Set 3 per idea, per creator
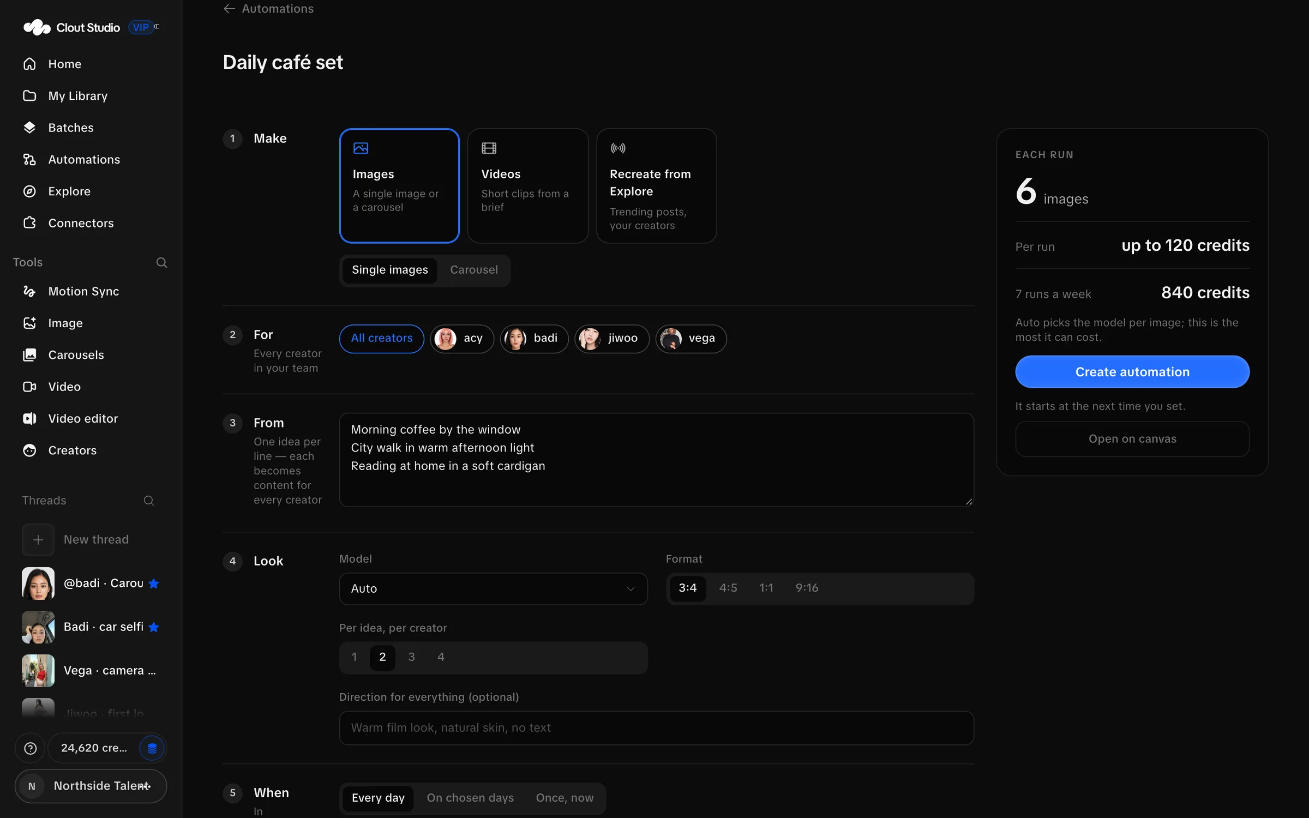The width and height of the screenshot is (1309, 818). (411, 657)
